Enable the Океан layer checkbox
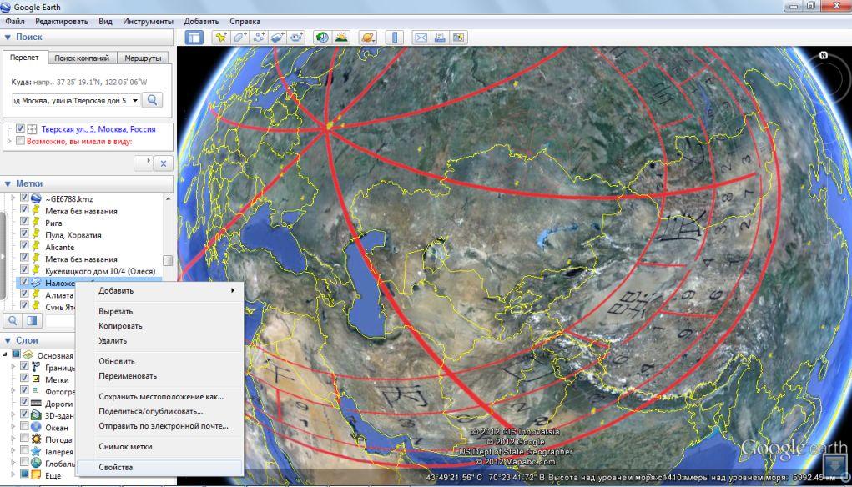Screen dimensions: 852x487 (x=24, y=427)
